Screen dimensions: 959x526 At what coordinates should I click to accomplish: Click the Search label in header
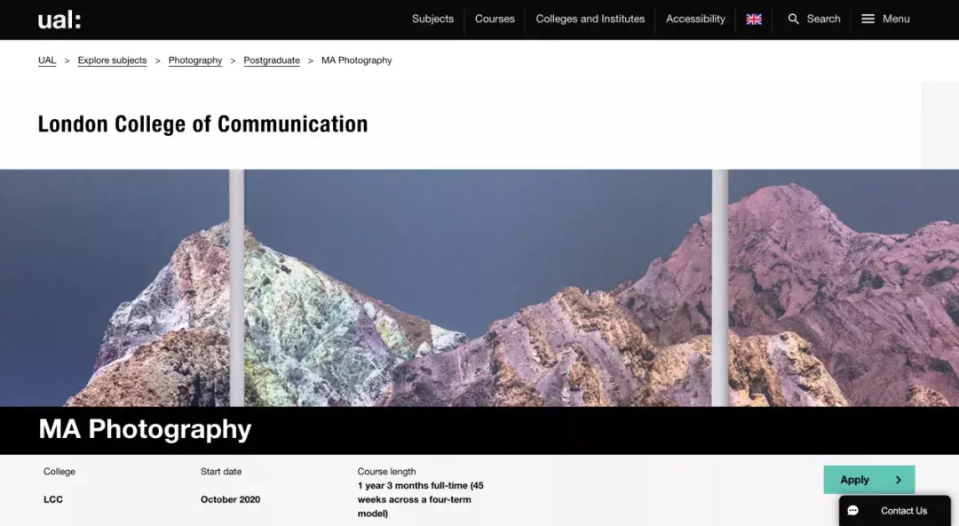click(823, 19)
